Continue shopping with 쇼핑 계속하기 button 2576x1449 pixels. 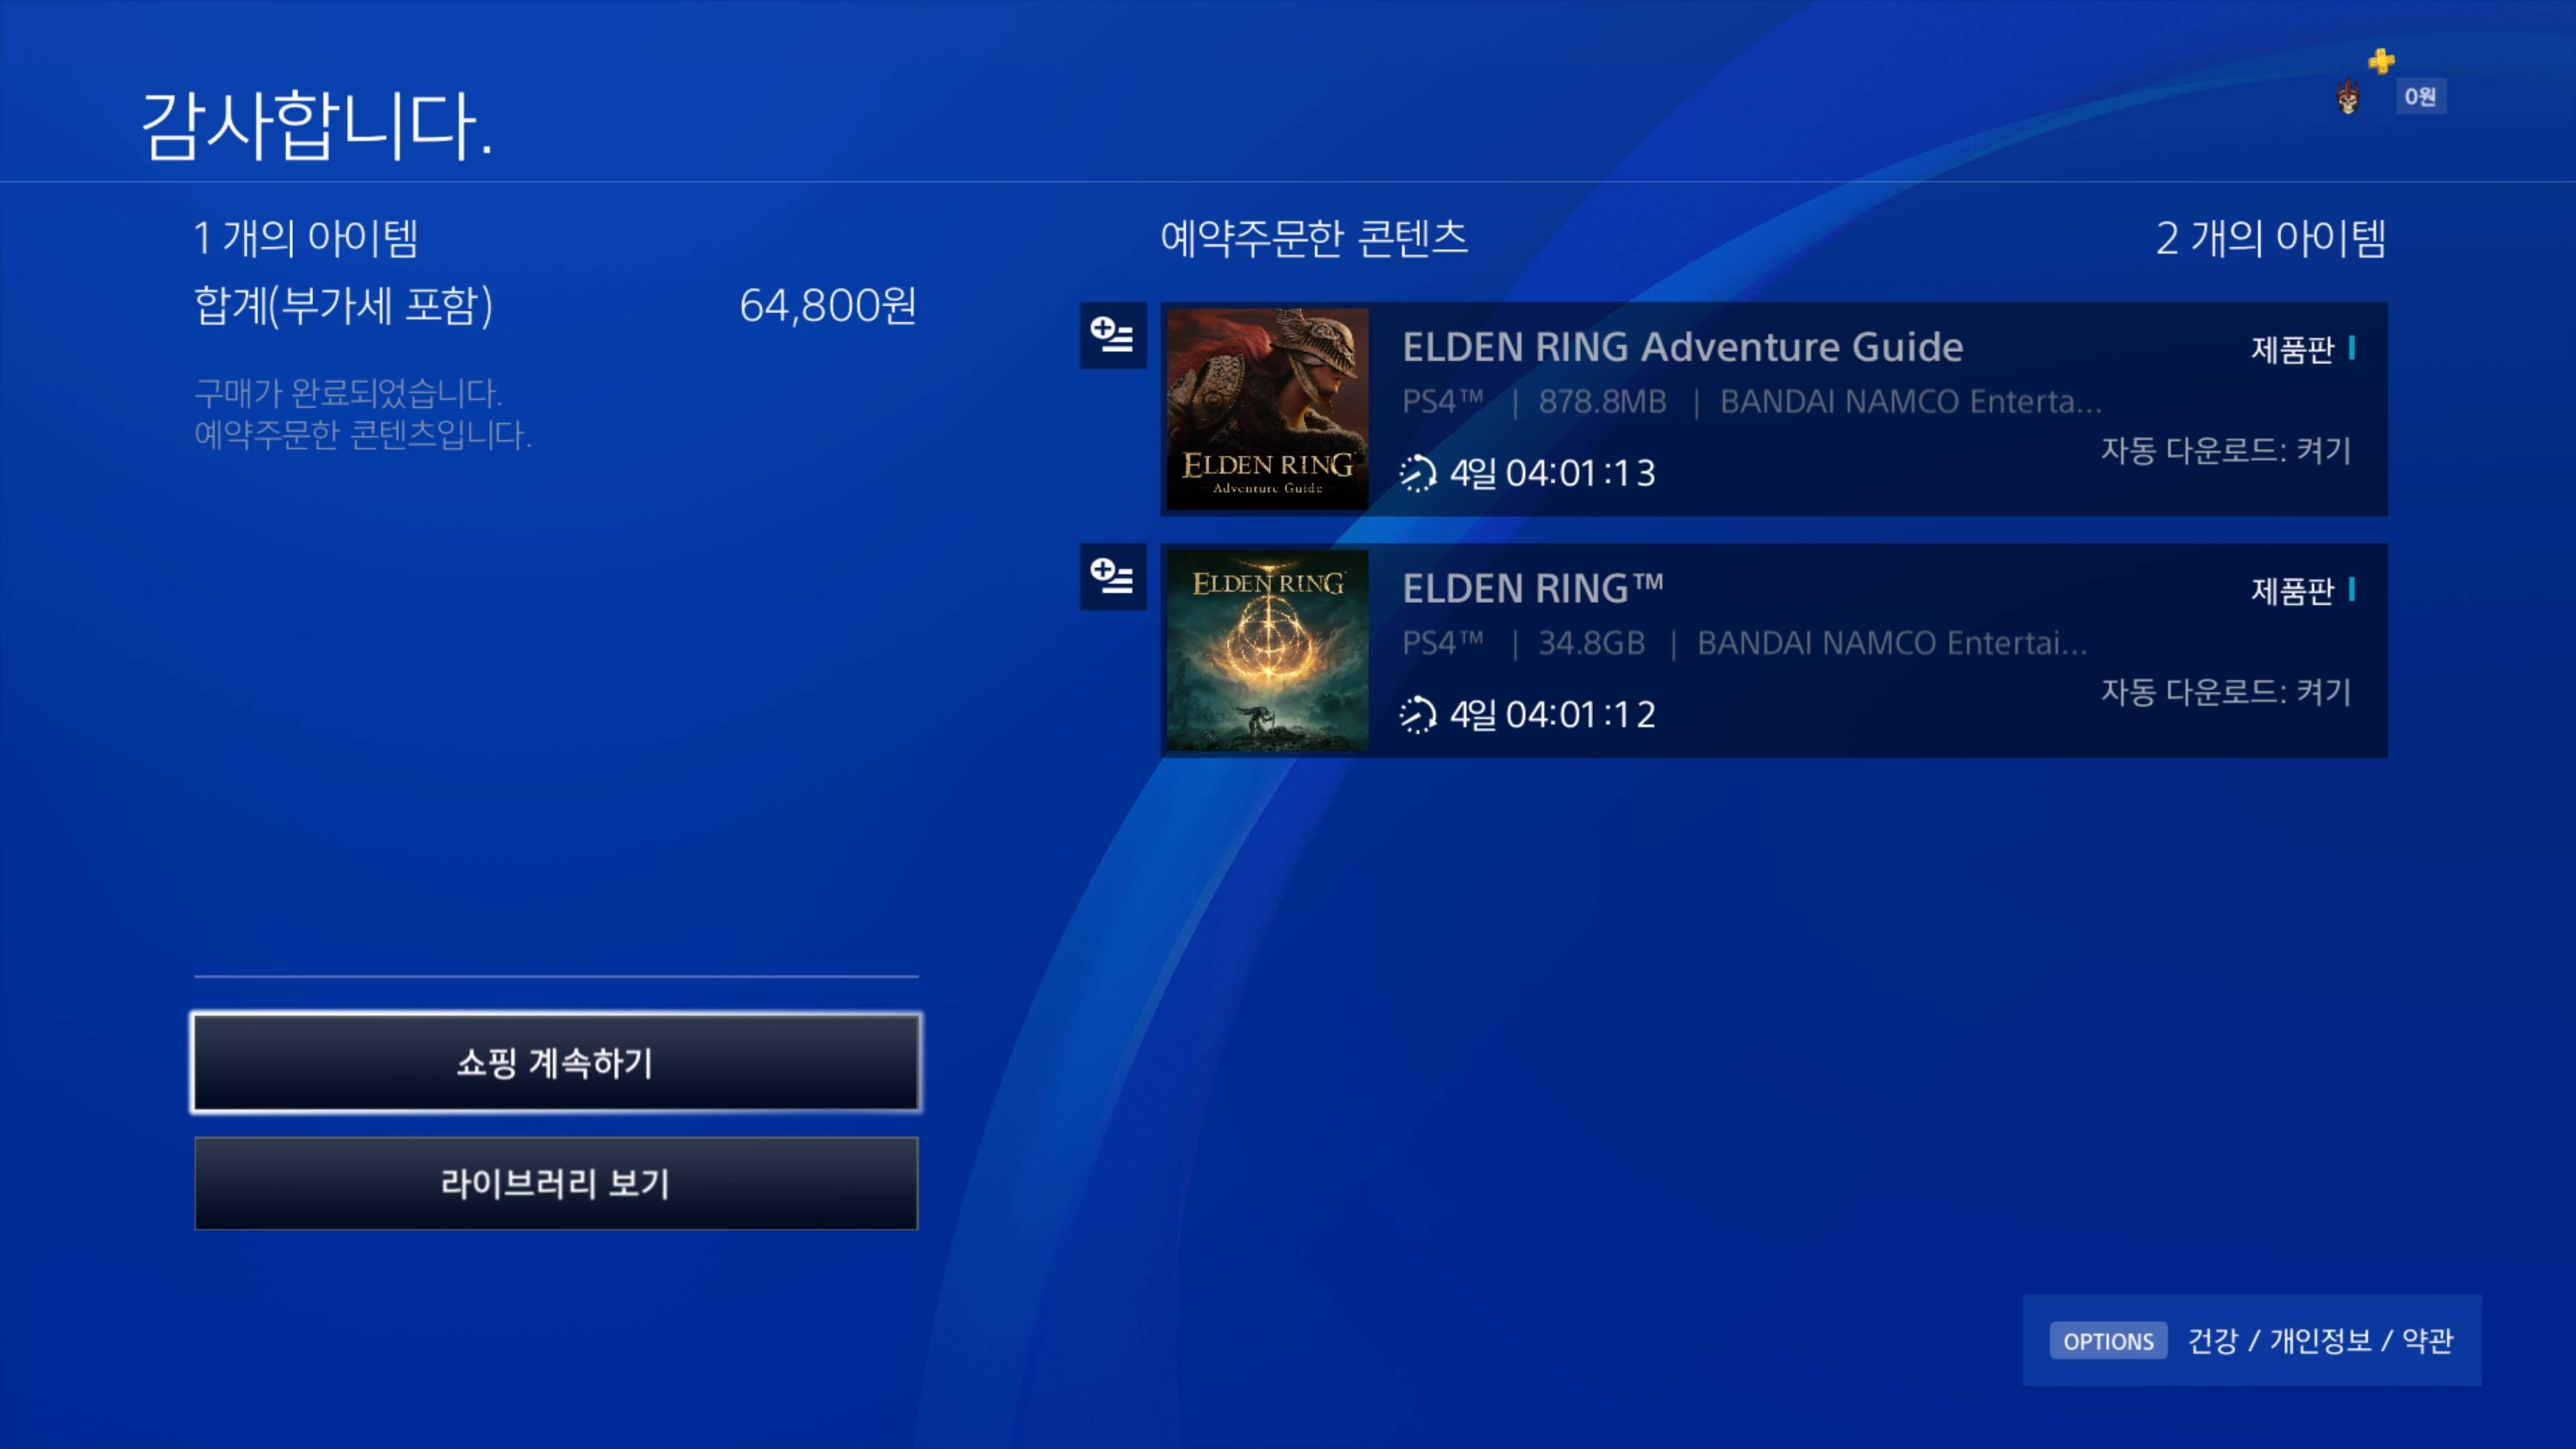pos(556,1062)
